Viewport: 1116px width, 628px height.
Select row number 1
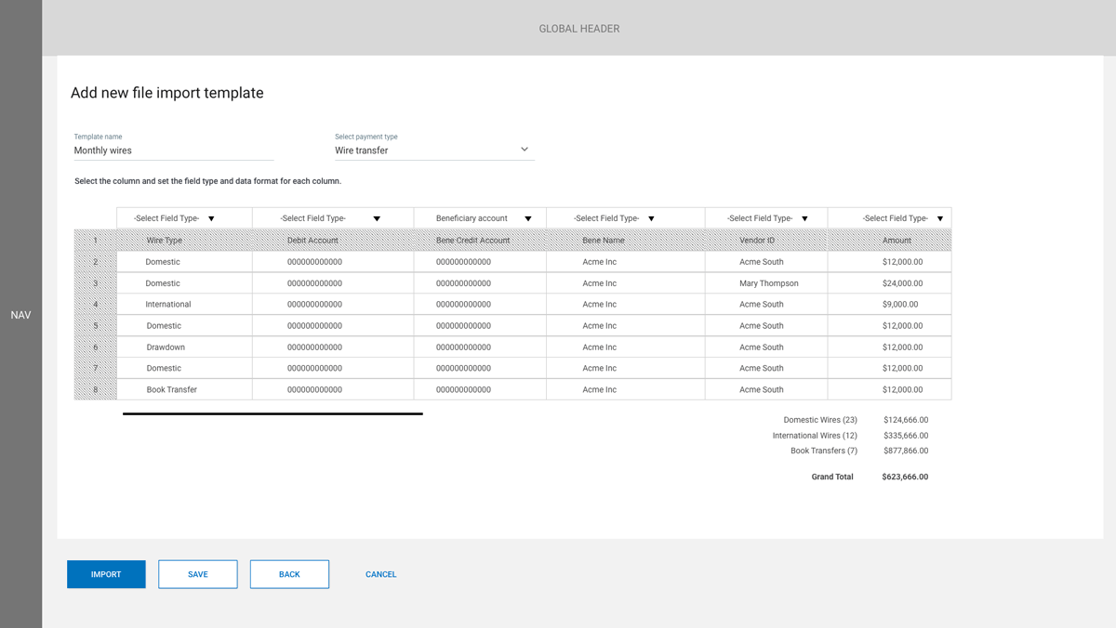click(x=95, y=241)
